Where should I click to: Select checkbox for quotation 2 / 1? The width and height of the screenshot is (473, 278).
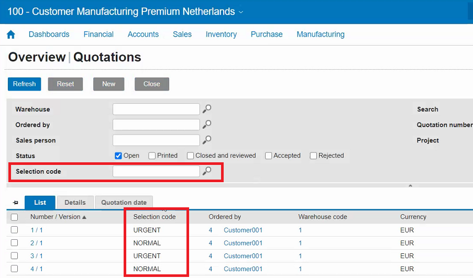(x=14, y=243)
